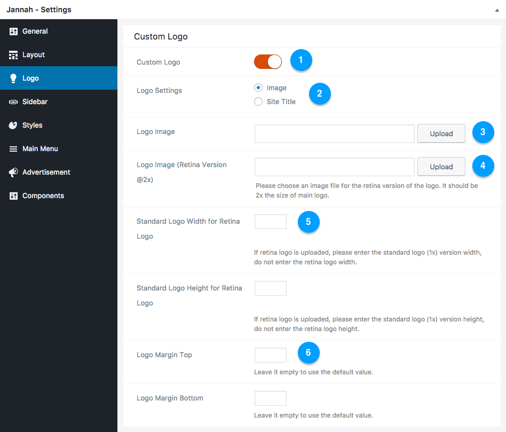Click the Logo Margin Top input
This screenshot has height=432, width=506.
(271, 355)
